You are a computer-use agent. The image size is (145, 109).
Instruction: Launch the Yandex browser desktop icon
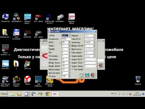point(27,80)
